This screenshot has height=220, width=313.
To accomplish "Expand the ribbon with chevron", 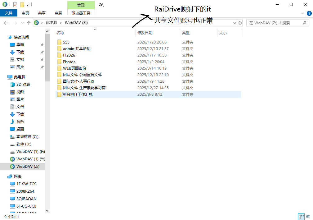I will (302, 13).
